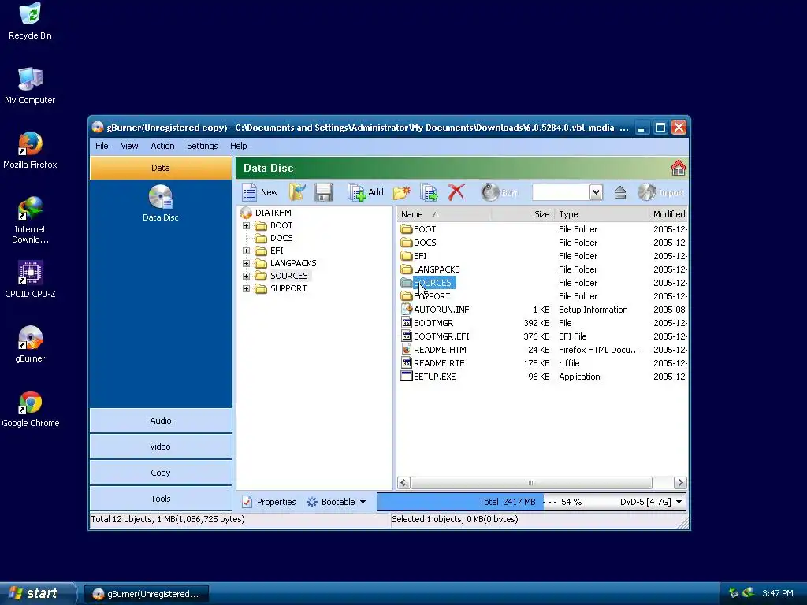Image resolution: width=807 pixels, height=605 pixels.
Task: Open the Help menu
Action: (238, 146)
